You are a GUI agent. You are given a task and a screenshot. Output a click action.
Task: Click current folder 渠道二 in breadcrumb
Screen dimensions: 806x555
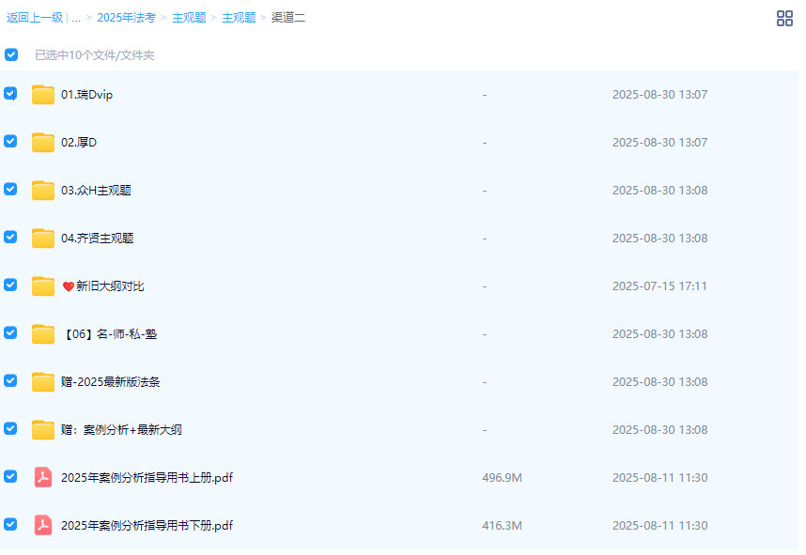click(288, 18)
